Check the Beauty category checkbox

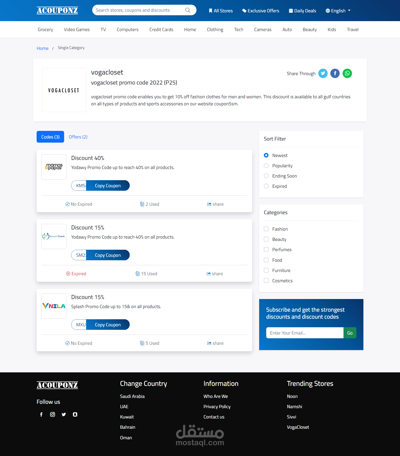pos(266,239)
